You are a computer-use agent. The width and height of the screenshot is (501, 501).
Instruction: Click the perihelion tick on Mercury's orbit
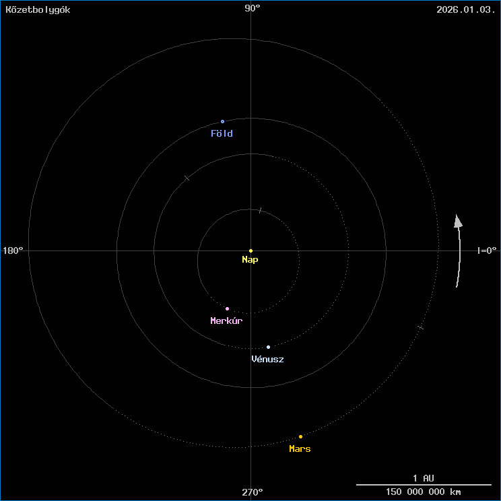(260, 211)
